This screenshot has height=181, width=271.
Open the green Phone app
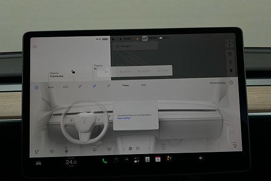pyautogui.click(x=105, y=161)
